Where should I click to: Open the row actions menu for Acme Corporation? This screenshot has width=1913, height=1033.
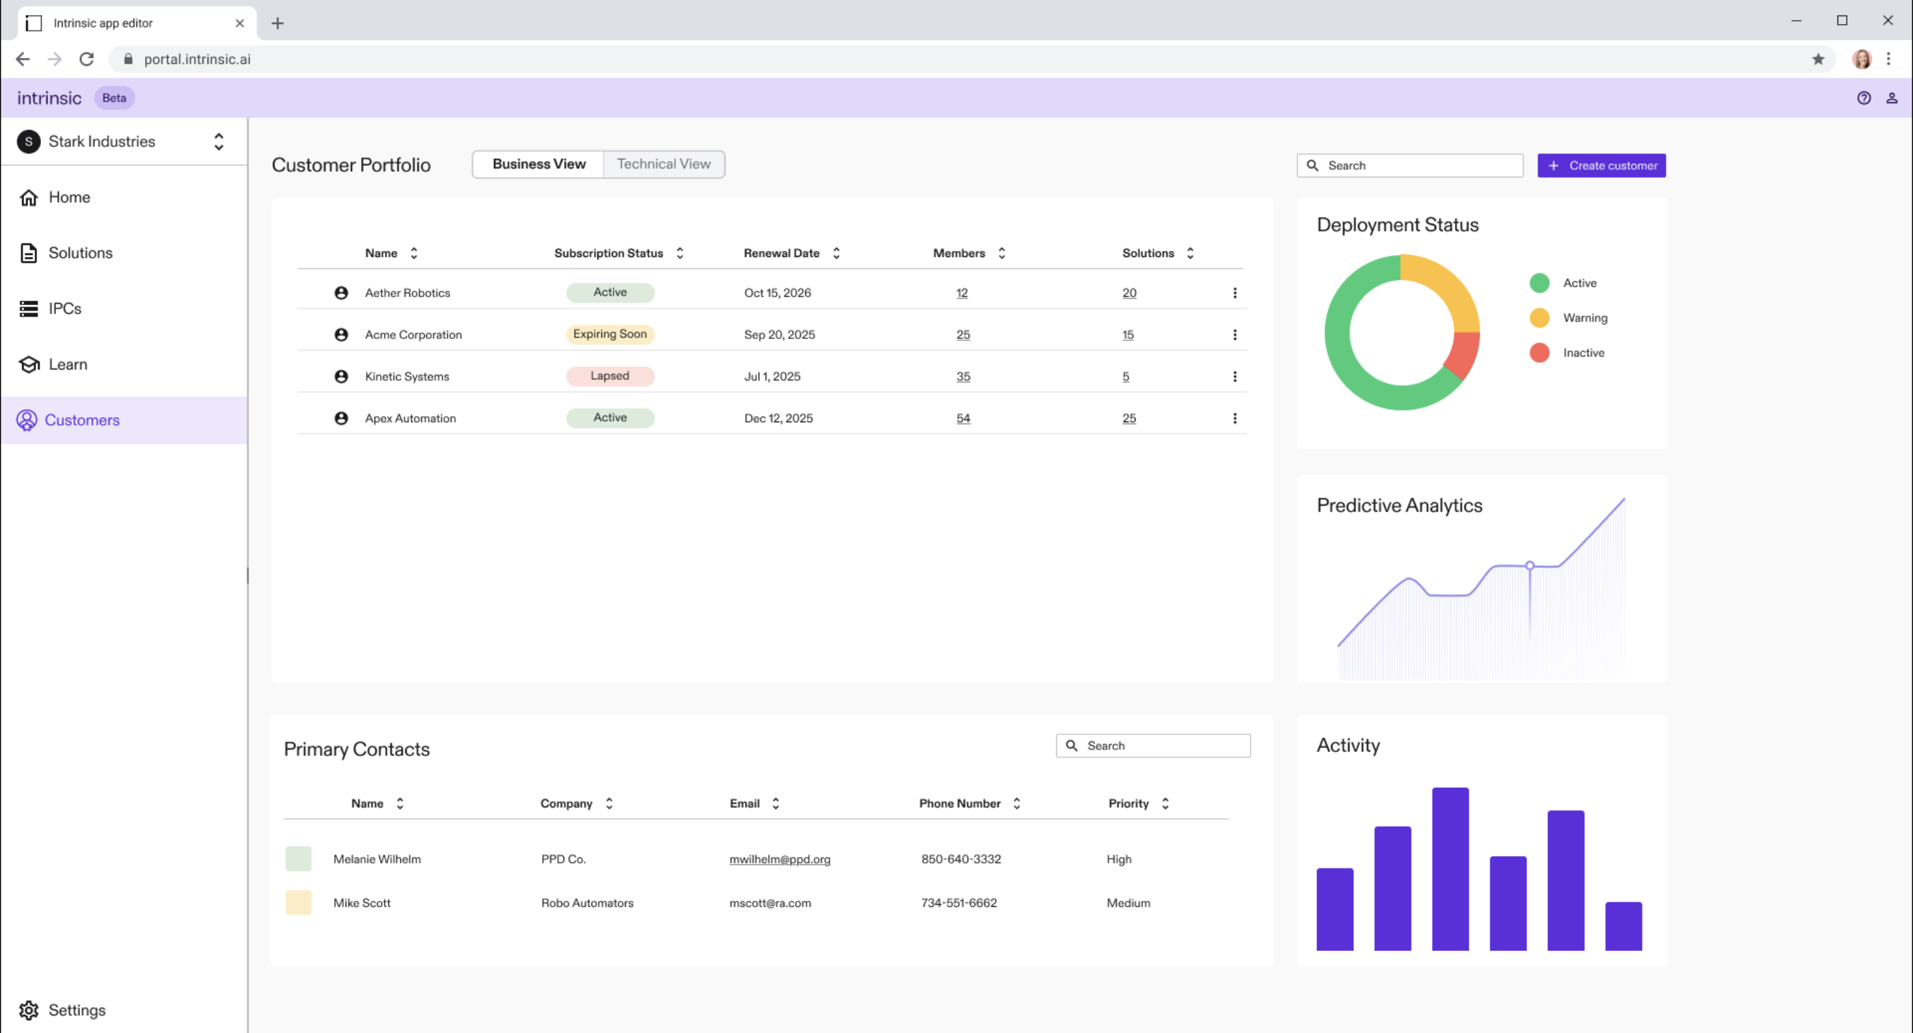click(x=1236, y=334)
